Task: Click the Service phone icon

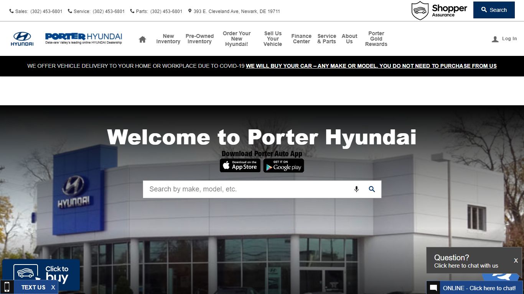Action: [x=70, y=11]
